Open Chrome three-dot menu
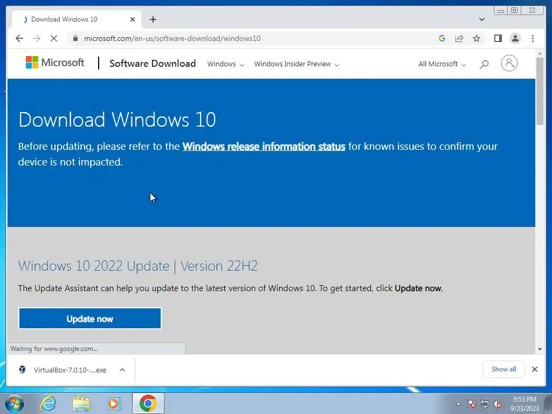Image resolution: width=552 pixels, height=414 pixels. click(533, 38)
